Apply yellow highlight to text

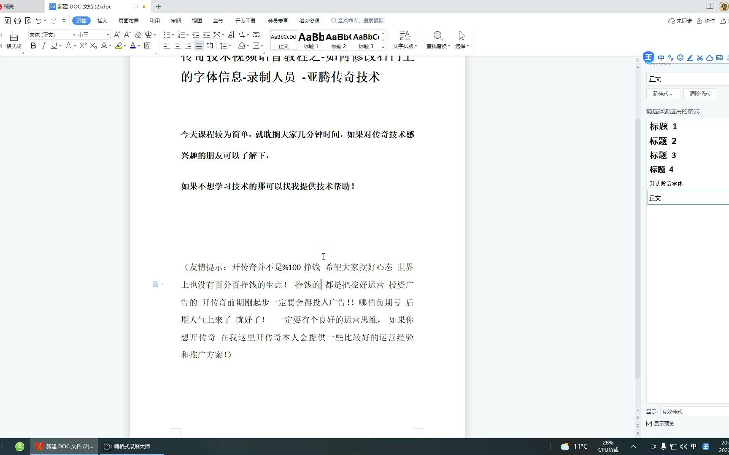pos(119,45)
